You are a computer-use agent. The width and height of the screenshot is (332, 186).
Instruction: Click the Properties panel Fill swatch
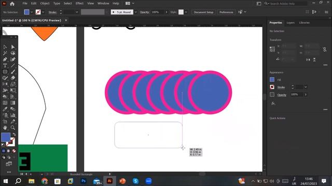(x=272, y=80)
